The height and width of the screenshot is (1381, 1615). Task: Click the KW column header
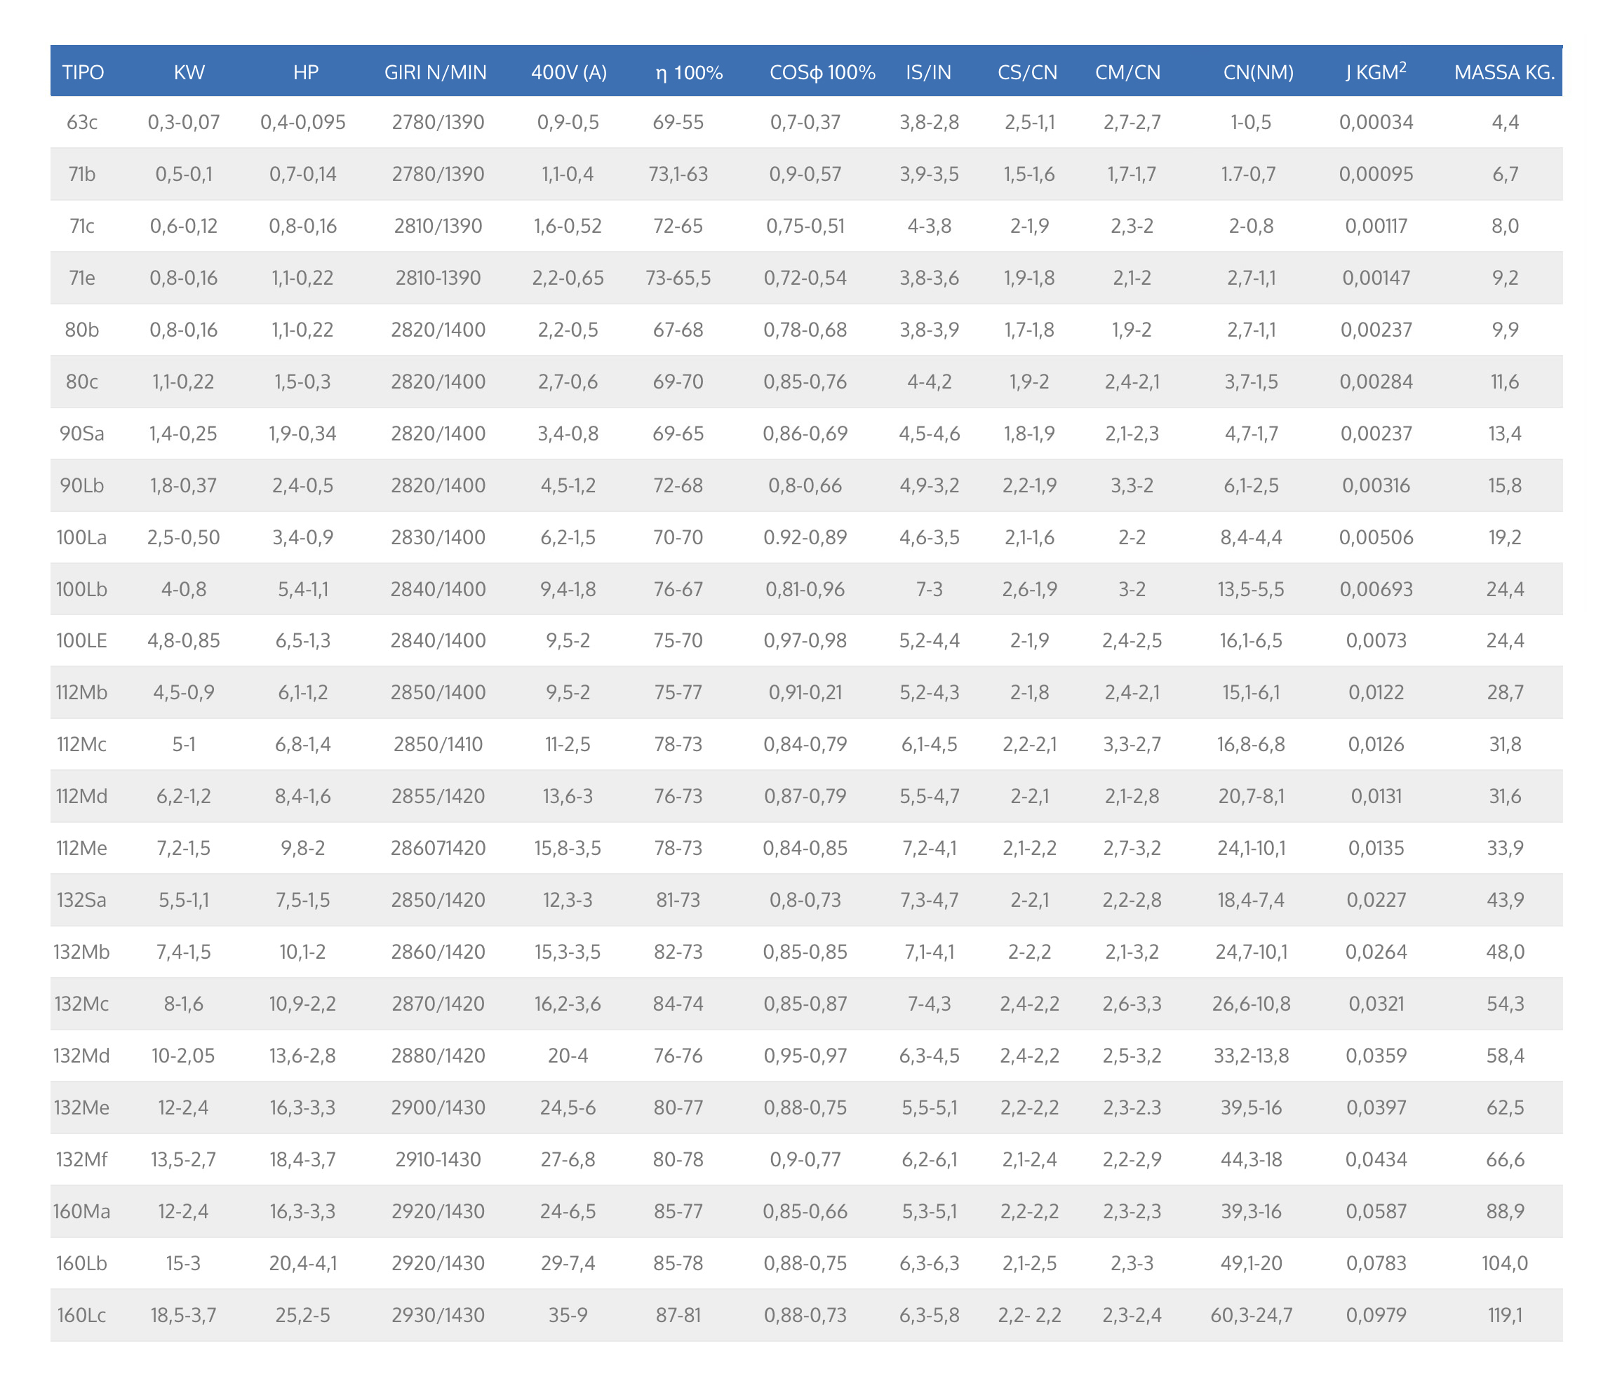[189, 72]
